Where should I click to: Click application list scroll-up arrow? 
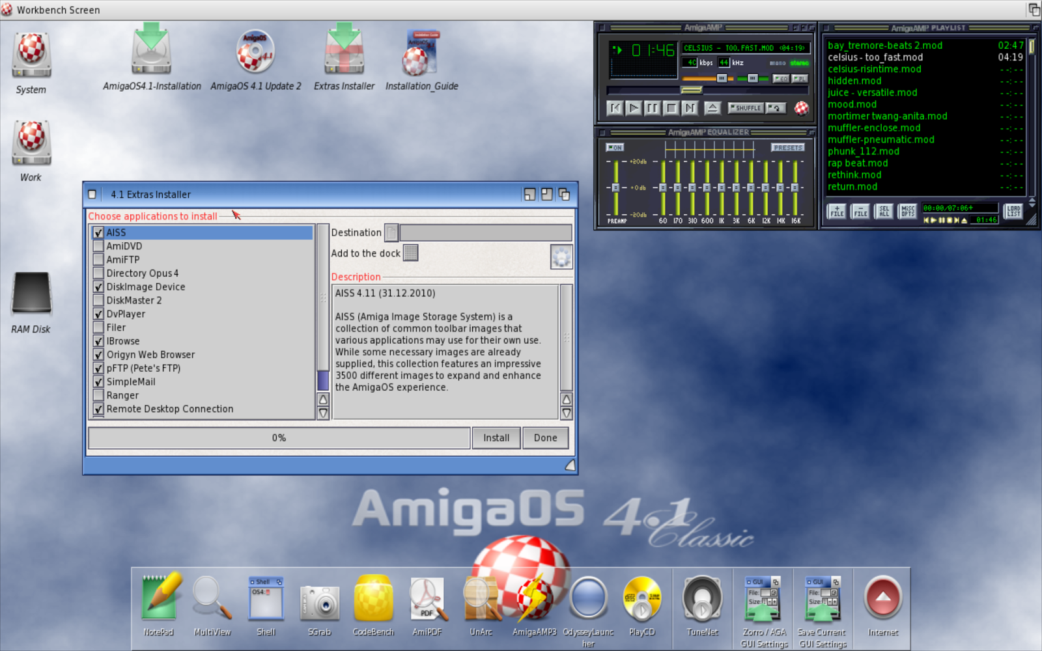(323, 400)
